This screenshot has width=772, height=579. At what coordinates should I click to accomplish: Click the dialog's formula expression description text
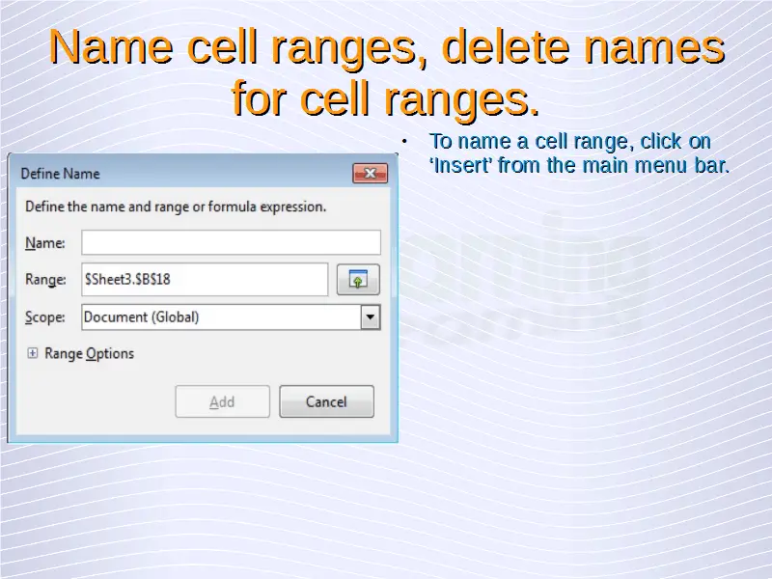coord(176,207)
